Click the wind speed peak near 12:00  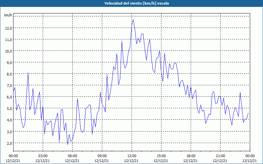tap(133, 20)
